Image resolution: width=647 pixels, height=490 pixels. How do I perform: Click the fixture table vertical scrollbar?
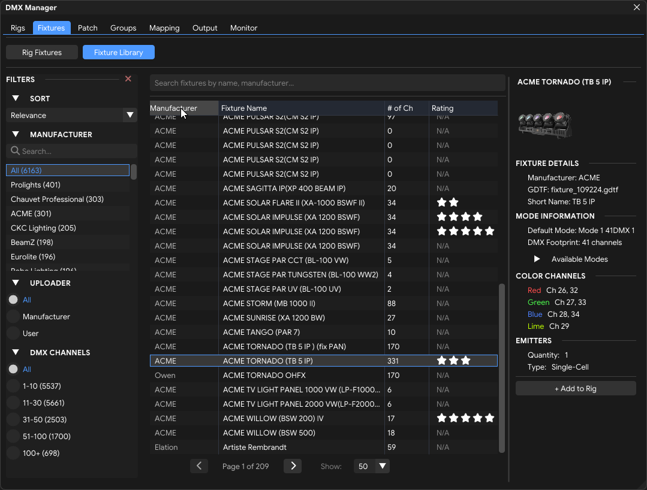[502, 368]
